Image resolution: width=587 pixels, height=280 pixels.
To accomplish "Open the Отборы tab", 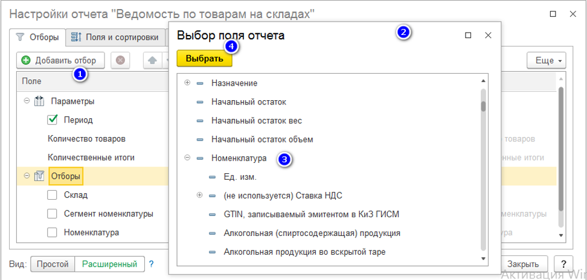I will pyautogui.click(x=37, y=37).
